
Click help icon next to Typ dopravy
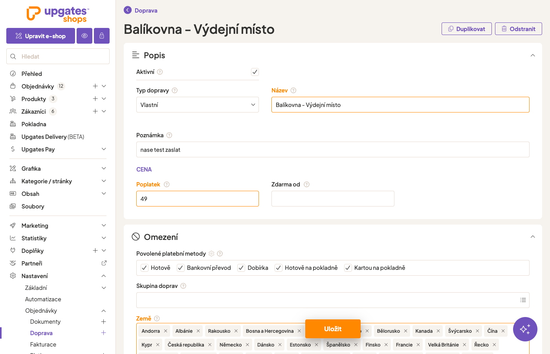click(175, 90)
